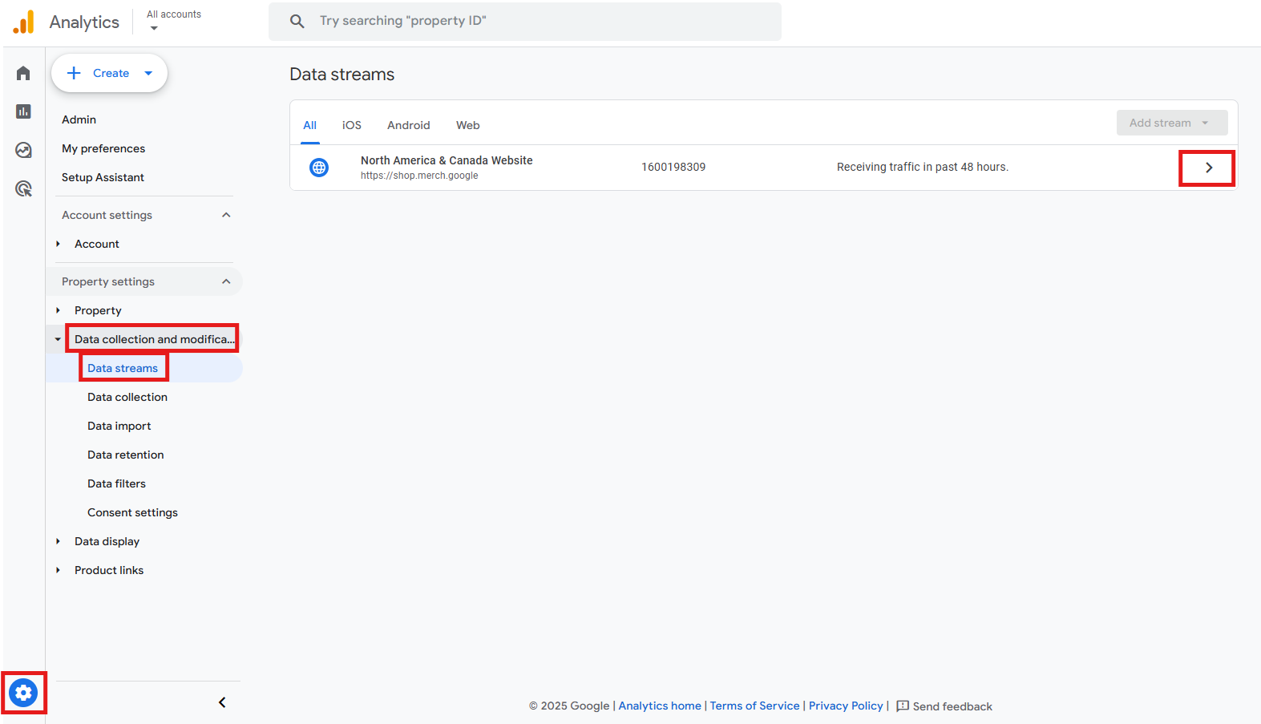This screenshot has height=724, width=1261.
Task: Open Admin in the side menu
Action: pos(79,119)
